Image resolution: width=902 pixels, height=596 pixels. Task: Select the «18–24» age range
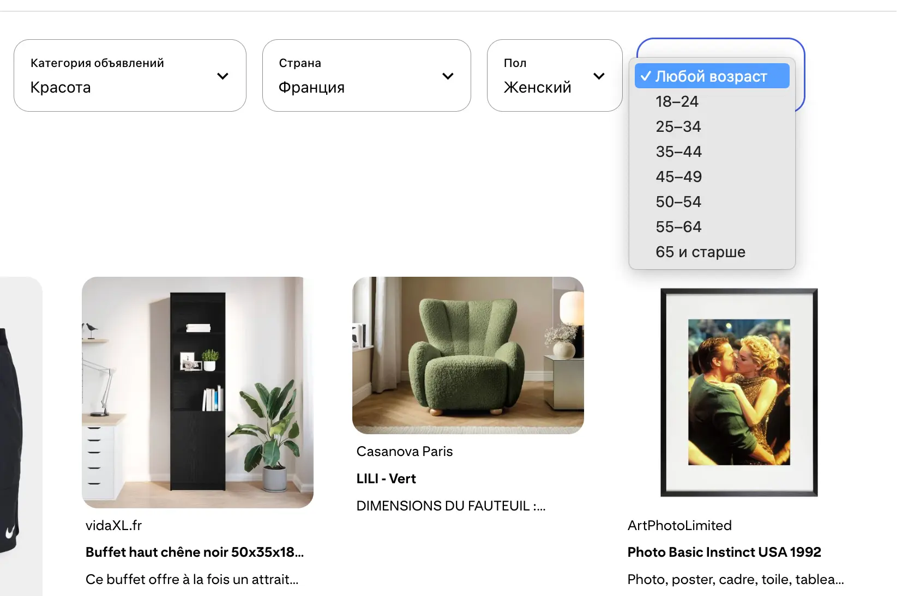[677, 101]
